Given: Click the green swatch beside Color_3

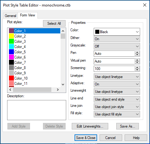Looking at the screenshot, I should 11,41.
